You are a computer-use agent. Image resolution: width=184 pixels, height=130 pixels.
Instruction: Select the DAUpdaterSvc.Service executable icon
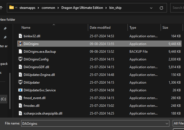[20, 90]
